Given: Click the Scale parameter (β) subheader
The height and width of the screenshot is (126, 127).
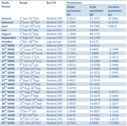Looking at the screenshot, I should tap(96, 11).
